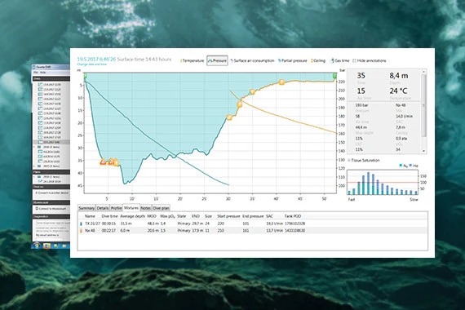
Task: Click the first red warning marker on profile
Action: coord(103,162)
